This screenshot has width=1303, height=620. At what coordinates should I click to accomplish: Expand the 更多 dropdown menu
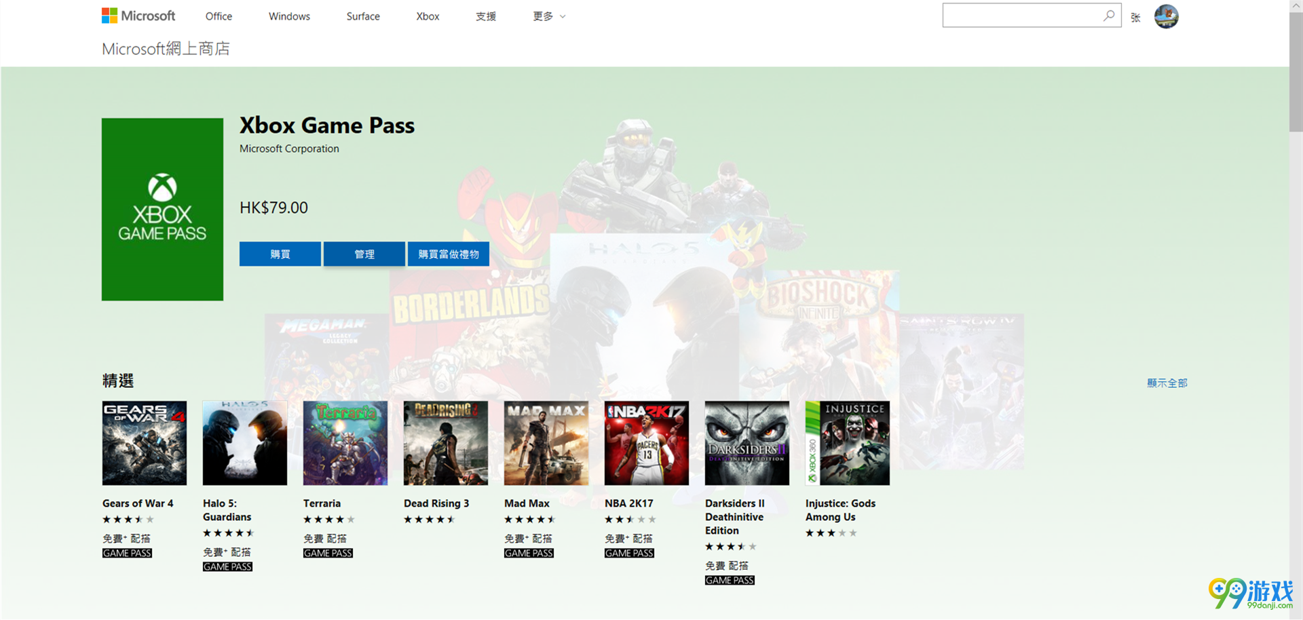(549, 16)
